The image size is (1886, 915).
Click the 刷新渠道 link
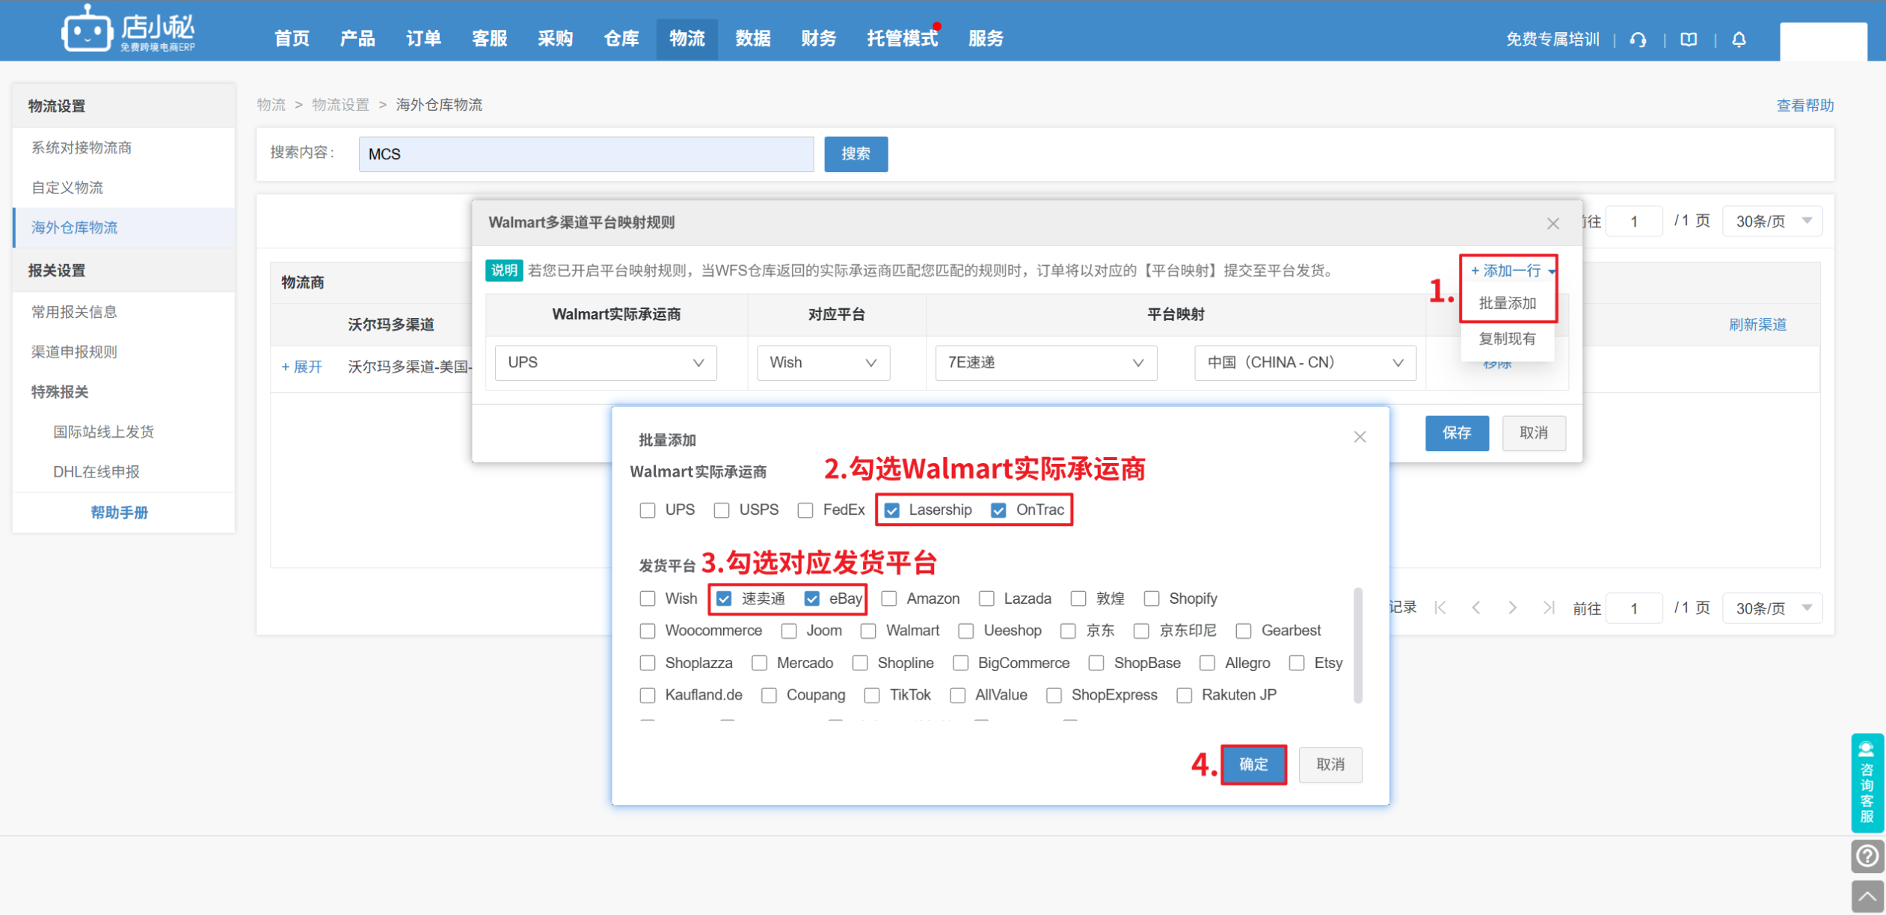(x=1757, y=325)
